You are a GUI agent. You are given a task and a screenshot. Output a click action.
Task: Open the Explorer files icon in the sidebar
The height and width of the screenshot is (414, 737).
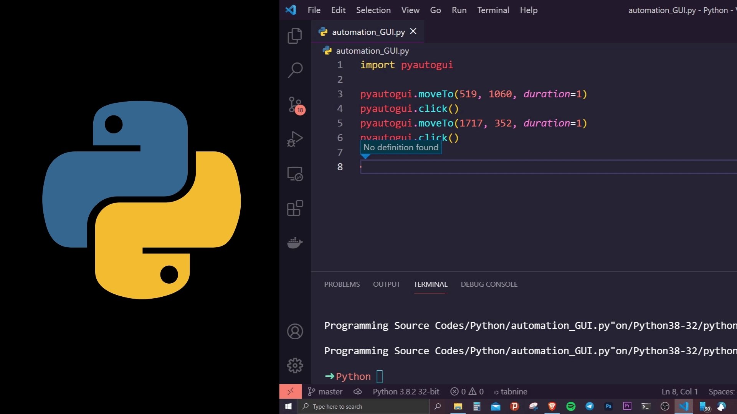point(295,36)
